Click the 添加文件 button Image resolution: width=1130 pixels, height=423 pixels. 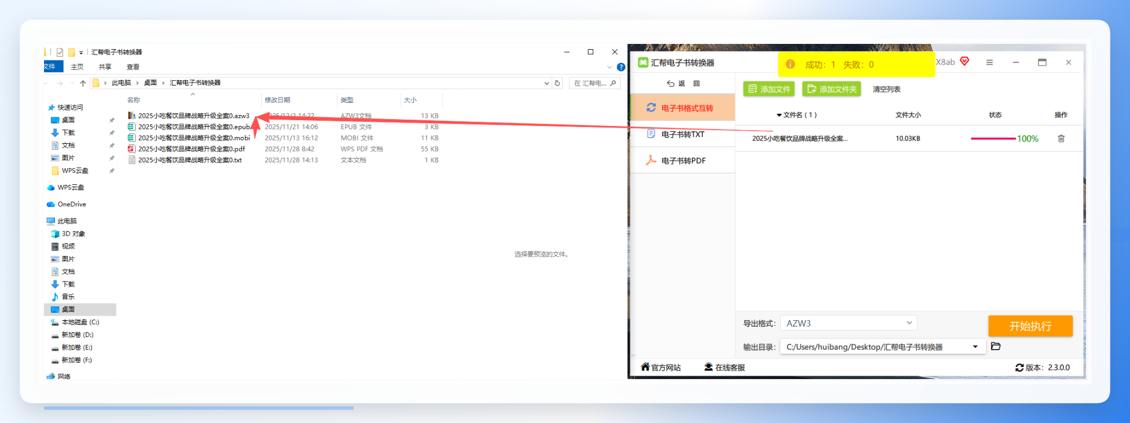point(769,89)
